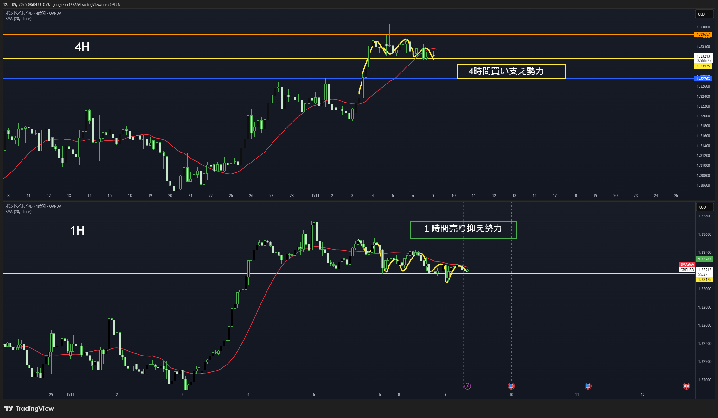718x418 pixels.
Task: Click the 4-hour chart symbol title legend
Action: coord(33,13)
